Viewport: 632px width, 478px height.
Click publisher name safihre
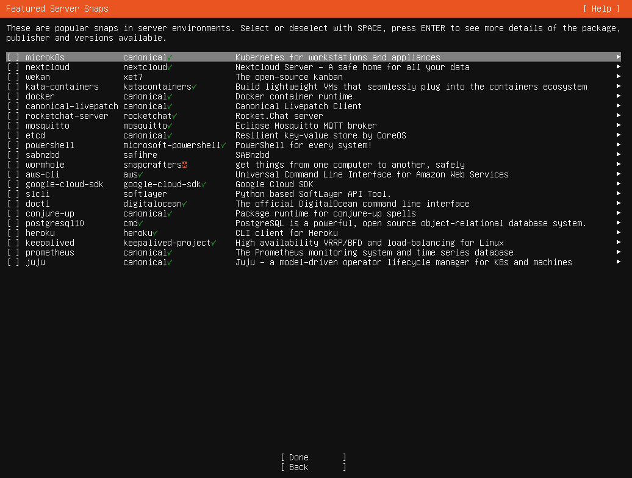click(x=140, y=155)
